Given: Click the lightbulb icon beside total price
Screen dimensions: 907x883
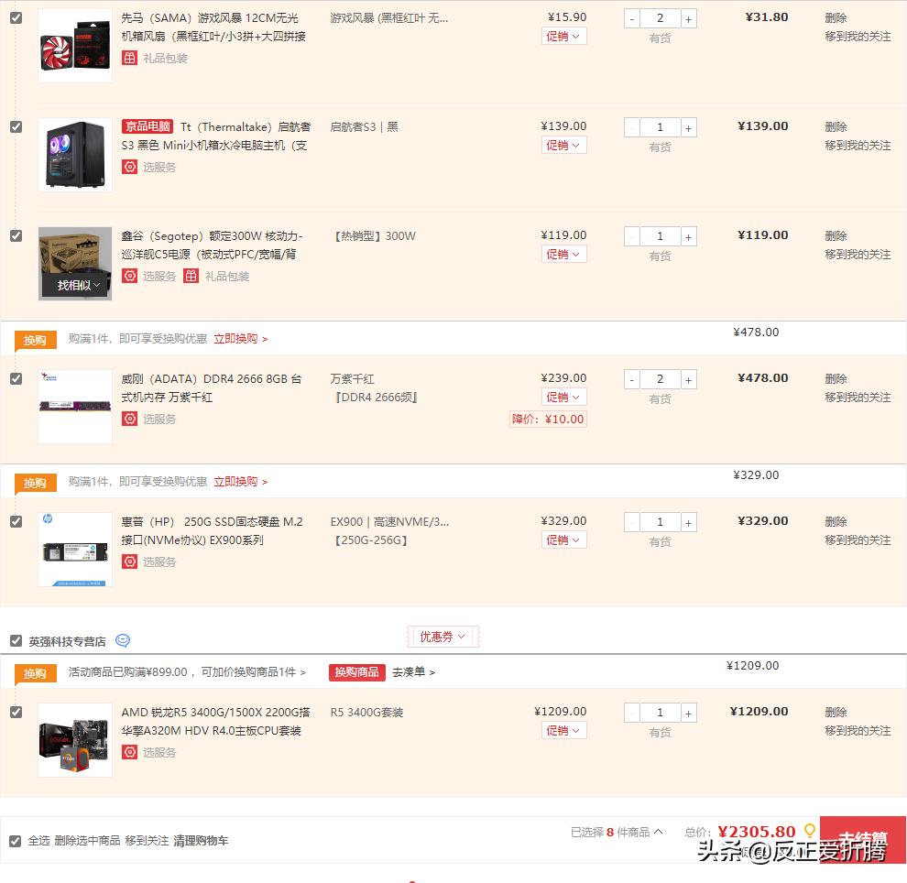Looking at the screenshot, I should pos(810,831).
